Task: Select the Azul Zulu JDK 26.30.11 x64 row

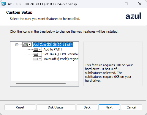Action: point(53,45)
